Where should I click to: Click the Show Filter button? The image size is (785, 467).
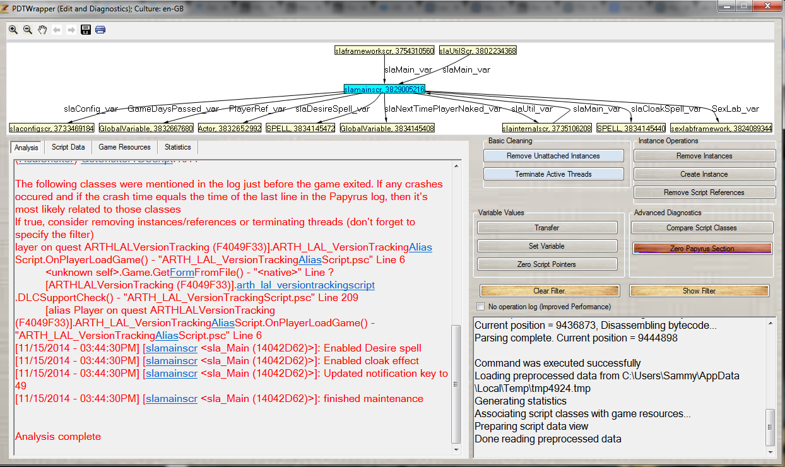(699, 291)
